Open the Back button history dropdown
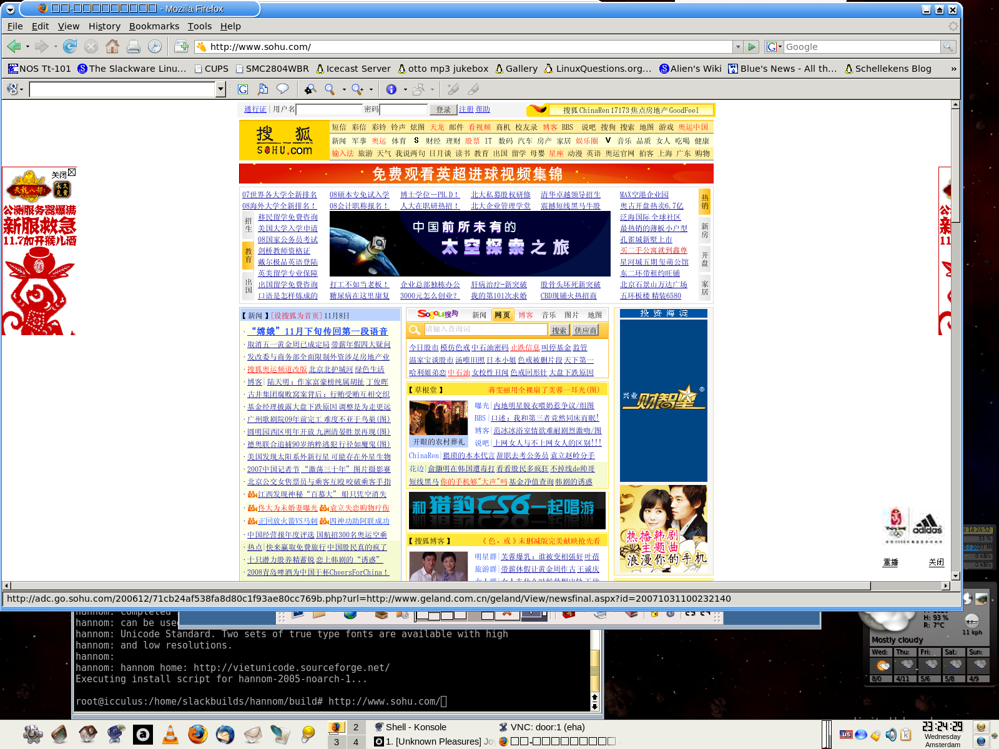 point(27,47)
